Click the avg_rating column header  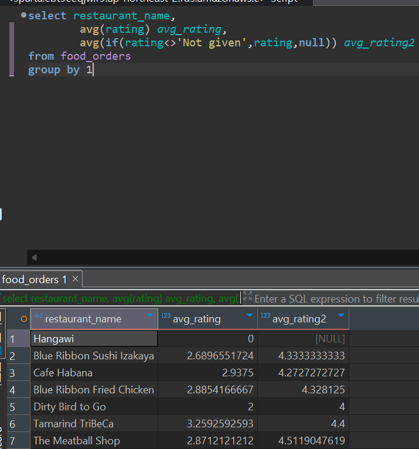click(x=208, y=319)
